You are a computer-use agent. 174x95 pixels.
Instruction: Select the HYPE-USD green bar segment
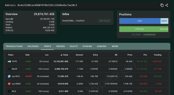pyautogui.click(x=139, y=29)
